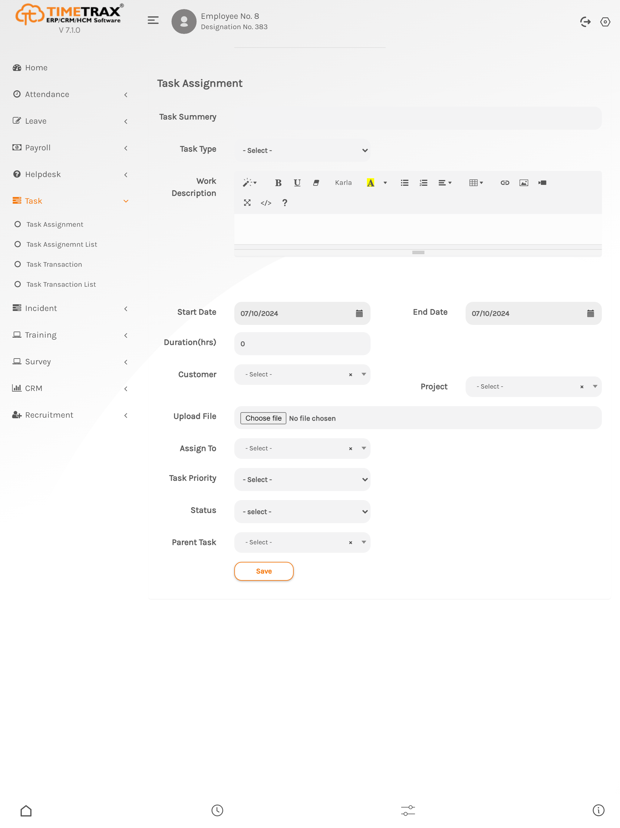Toggle the hamburger sidebar menu icon

click(153, 20)
